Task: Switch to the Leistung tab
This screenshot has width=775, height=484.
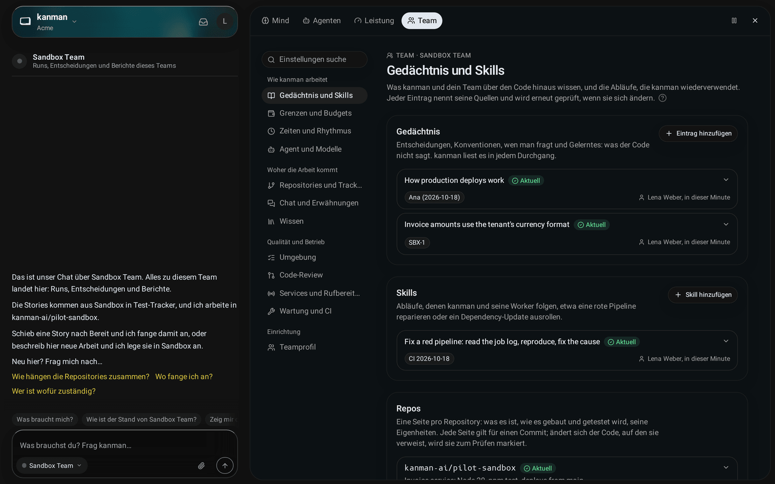Action: (x=374, y=20)
